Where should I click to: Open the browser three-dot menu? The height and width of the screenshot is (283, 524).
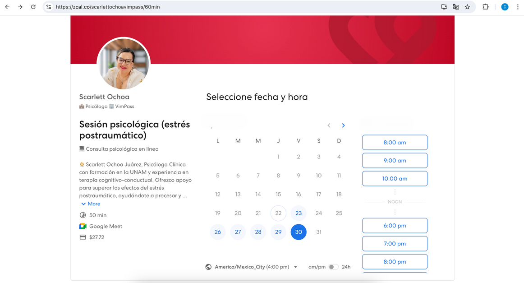[x=518, y=7]
